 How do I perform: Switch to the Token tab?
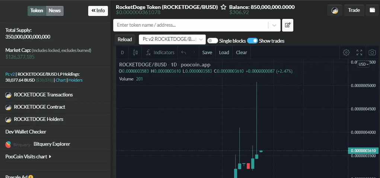coord(37,11)
